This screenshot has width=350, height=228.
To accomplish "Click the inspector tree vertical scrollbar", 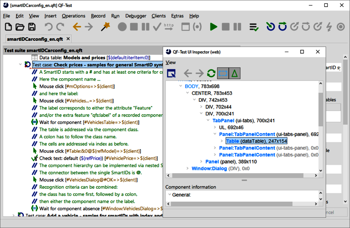I will coord(320,109).
